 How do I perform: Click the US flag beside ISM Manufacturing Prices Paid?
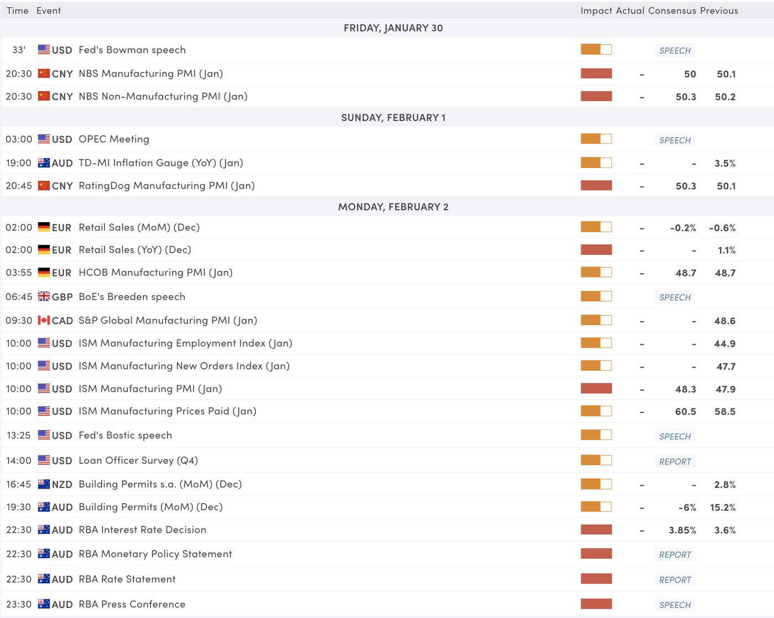coord(44,411)
